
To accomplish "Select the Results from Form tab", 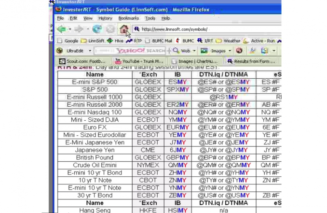I will pos(251,61).
